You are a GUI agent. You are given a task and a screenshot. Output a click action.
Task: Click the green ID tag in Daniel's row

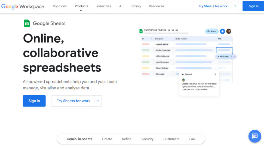(146, 50)
